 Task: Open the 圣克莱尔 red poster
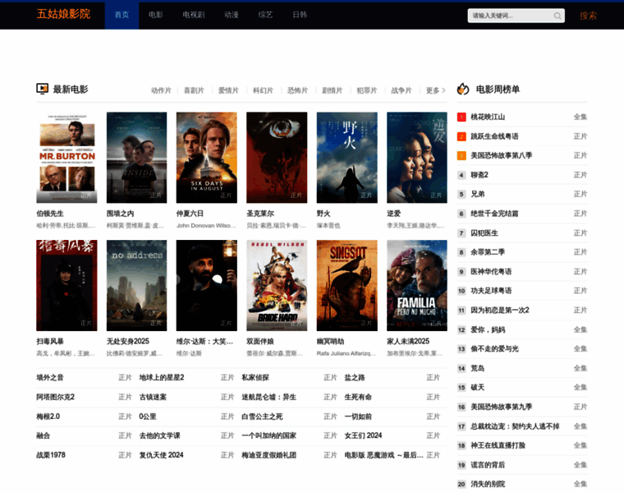(277, 157)
